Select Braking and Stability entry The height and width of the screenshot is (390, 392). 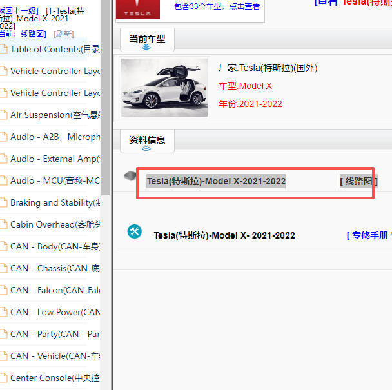point(55,202)
